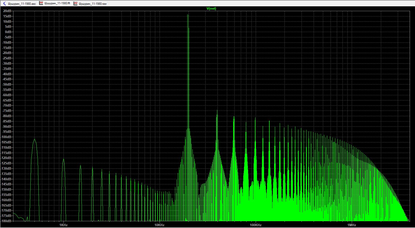Click the 1MHz frequency axis label
Viewport: 415px width, 228px height.
coord(352,225)
